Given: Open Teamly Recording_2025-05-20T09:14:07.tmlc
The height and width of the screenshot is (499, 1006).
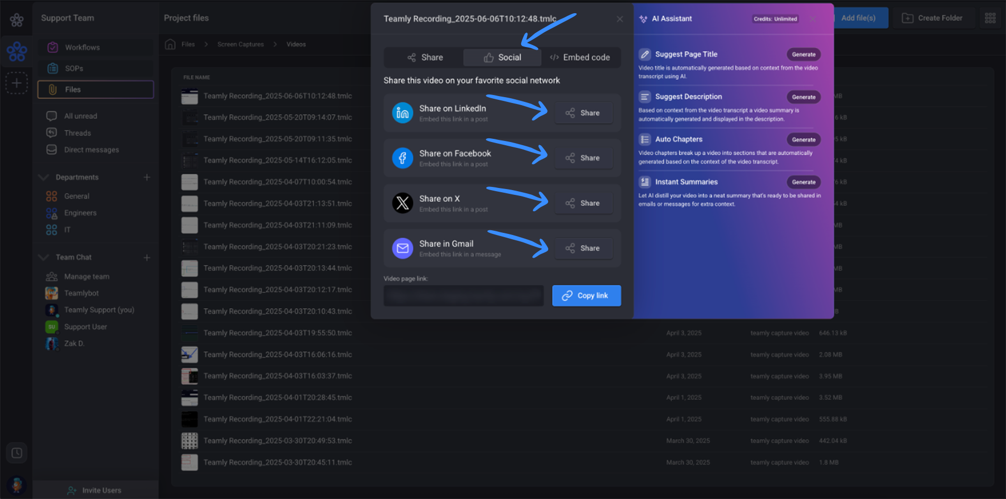Looking at the screenshot, I should 277,117.
